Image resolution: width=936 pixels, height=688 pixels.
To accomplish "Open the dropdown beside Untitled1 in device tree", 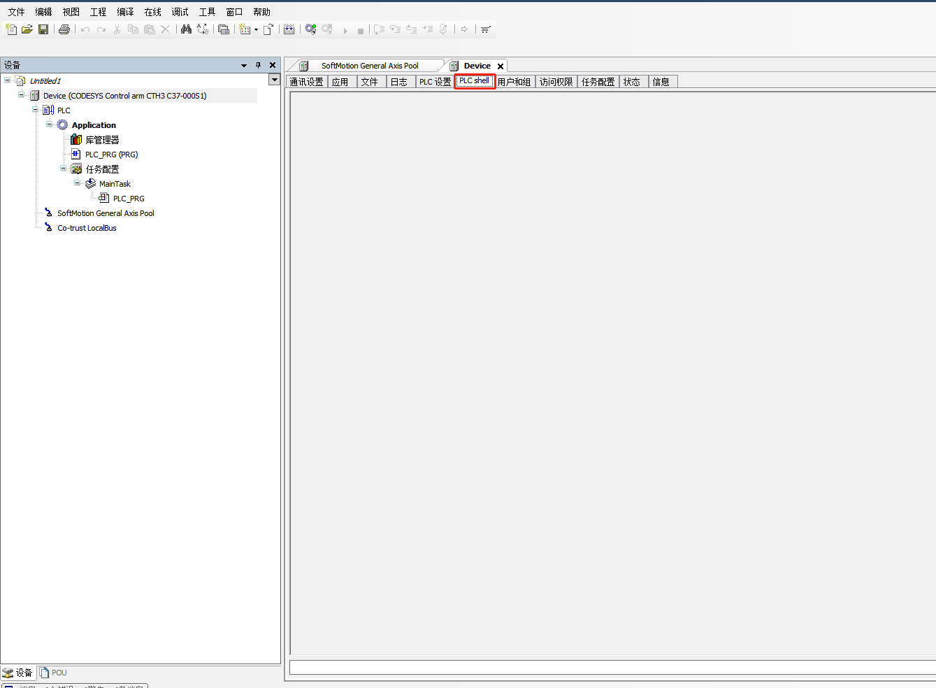I will [x=275, y=80].
